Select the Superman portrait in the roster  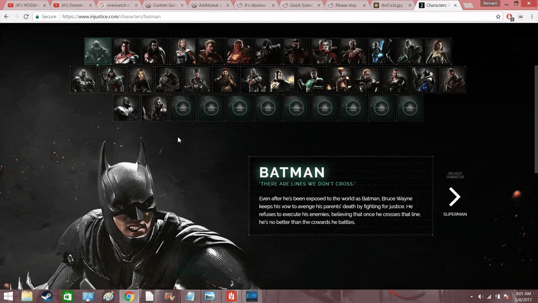(126, 51)
